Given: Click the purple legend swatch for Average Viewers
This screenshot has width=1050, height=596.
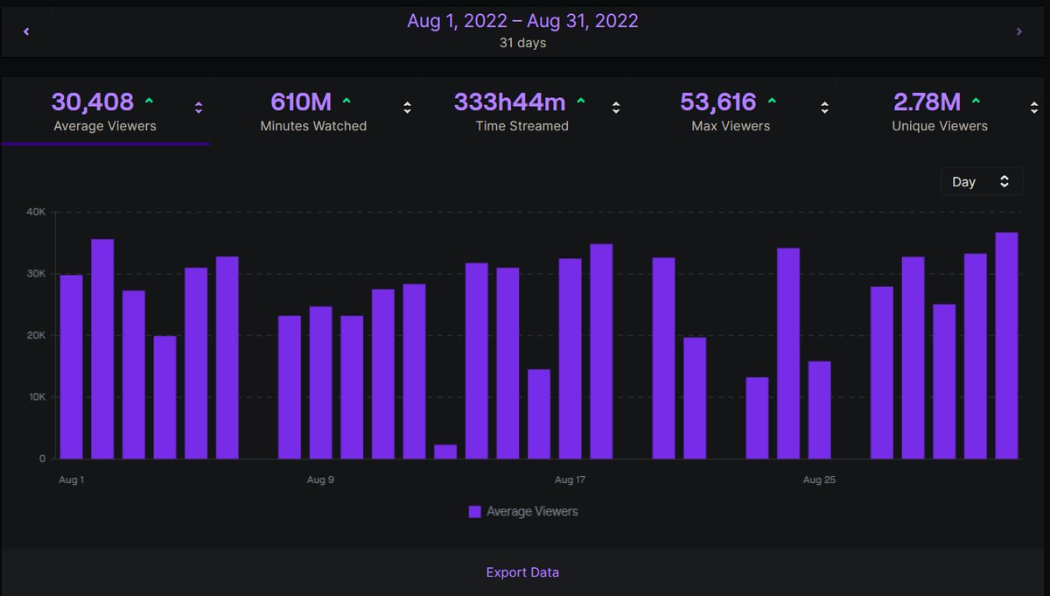Looking at the screenshot, I should click(474, 511).
